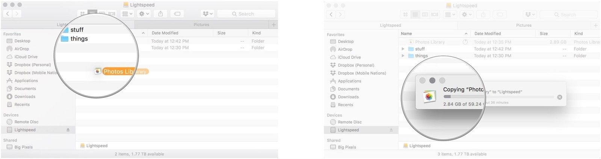Open Remote Disc in left window sidebar

point(26,122)
